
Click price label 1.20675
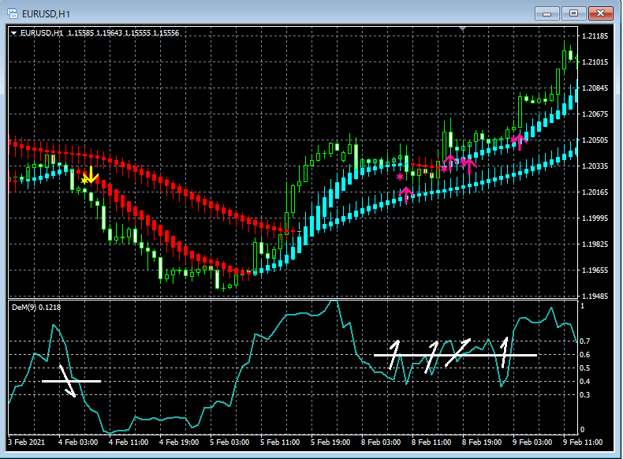click(595, 114)
